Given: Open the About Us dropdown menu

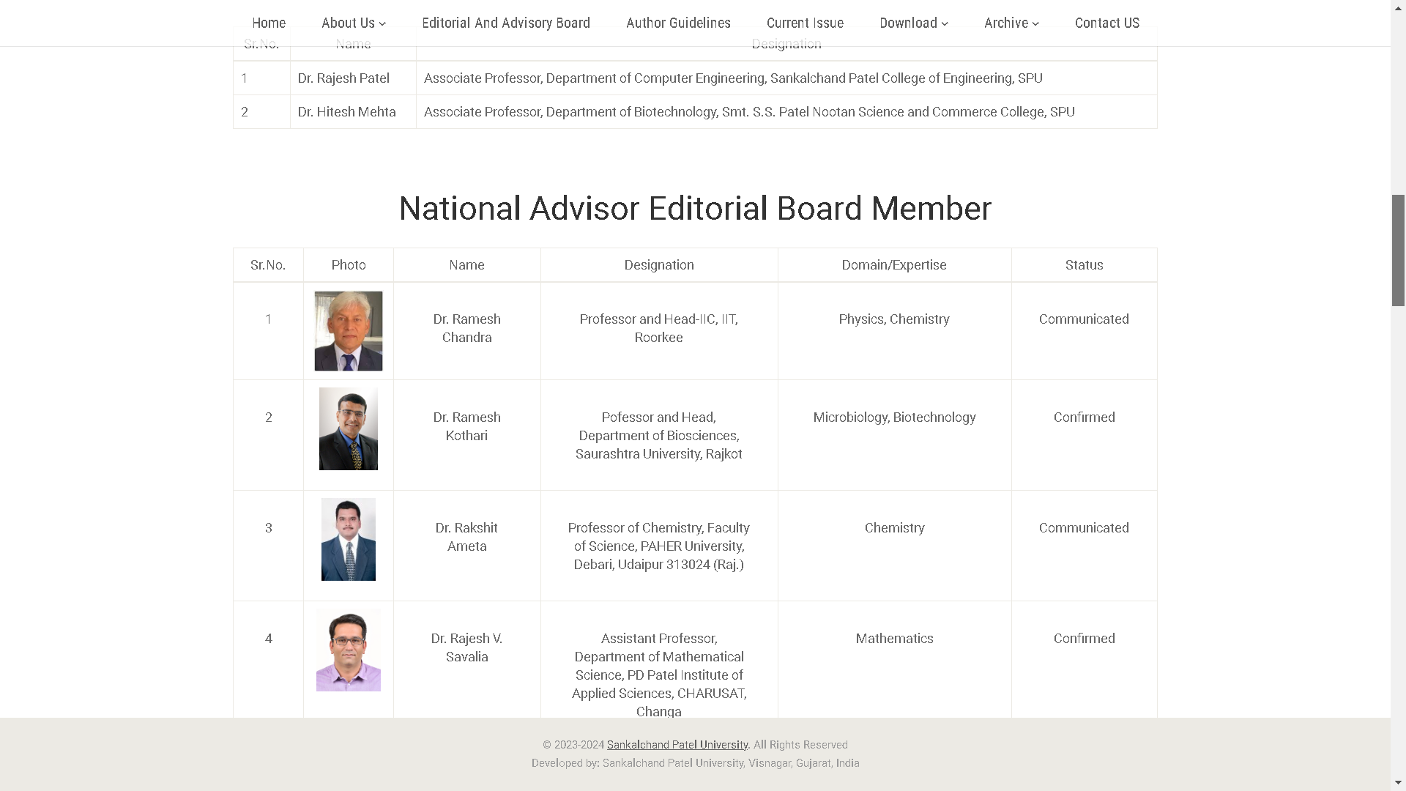Looking at the screenshot, I should [353, 23].
